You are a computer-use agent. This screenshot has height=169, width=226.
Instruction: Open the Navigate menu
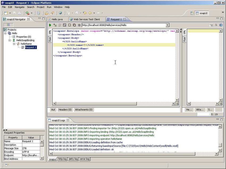[19, 7]
